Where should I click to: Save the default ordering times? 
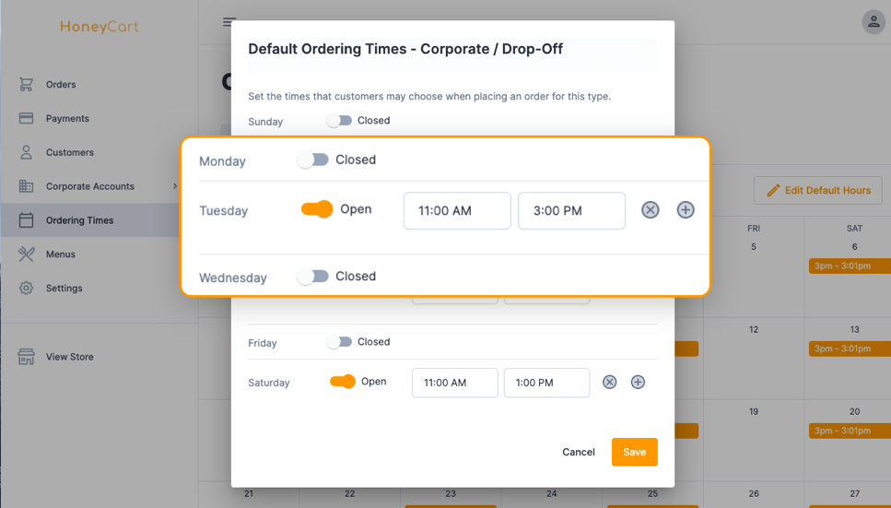tap(635, 453)
